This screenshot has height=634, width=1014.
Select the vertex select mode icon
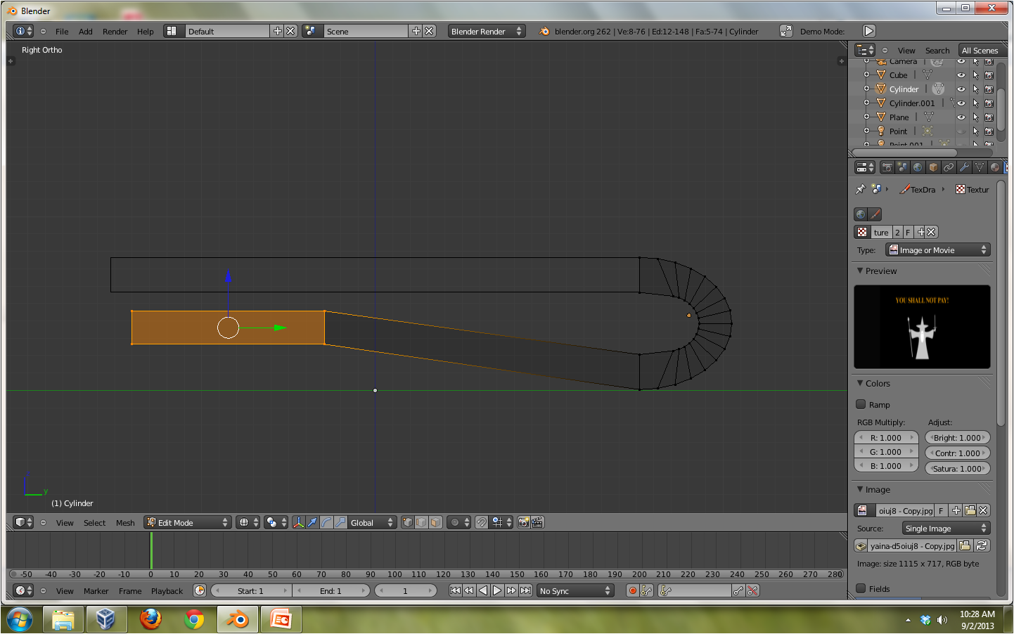[408, 522]
